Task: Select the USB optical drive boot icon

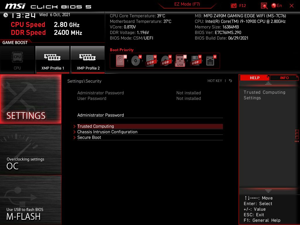Action: (166, 61)
